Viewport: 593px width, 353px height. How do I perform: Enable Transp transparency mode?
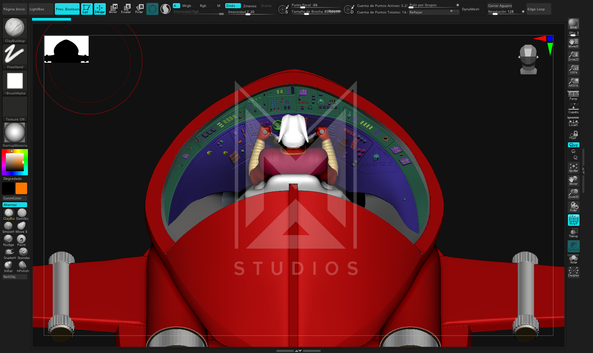tap(573, 233)
